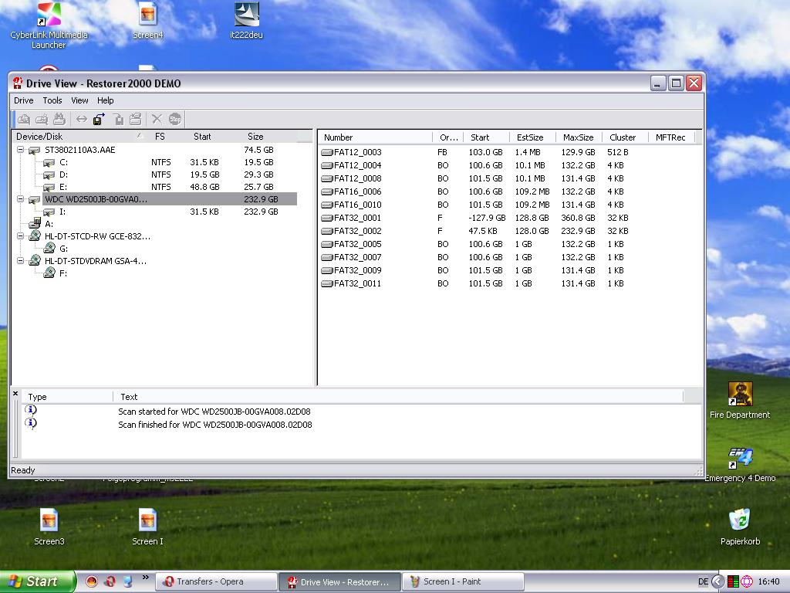
Task: Click the drive image toolbar icon
Action: tap(135, 119)
